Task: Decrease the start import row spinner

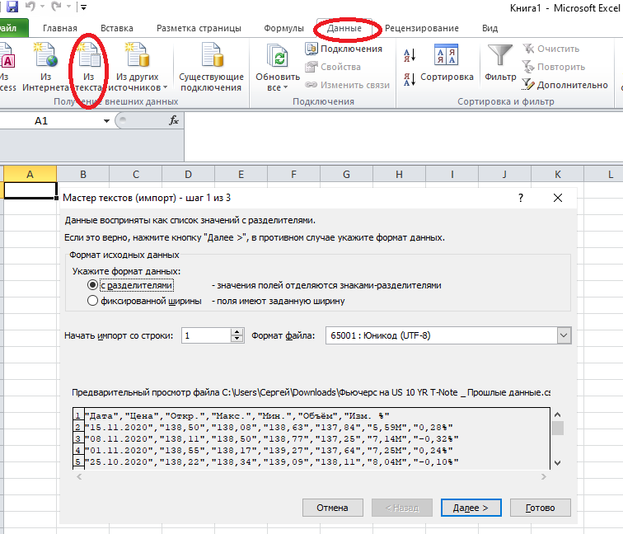Action: (237, 339)
